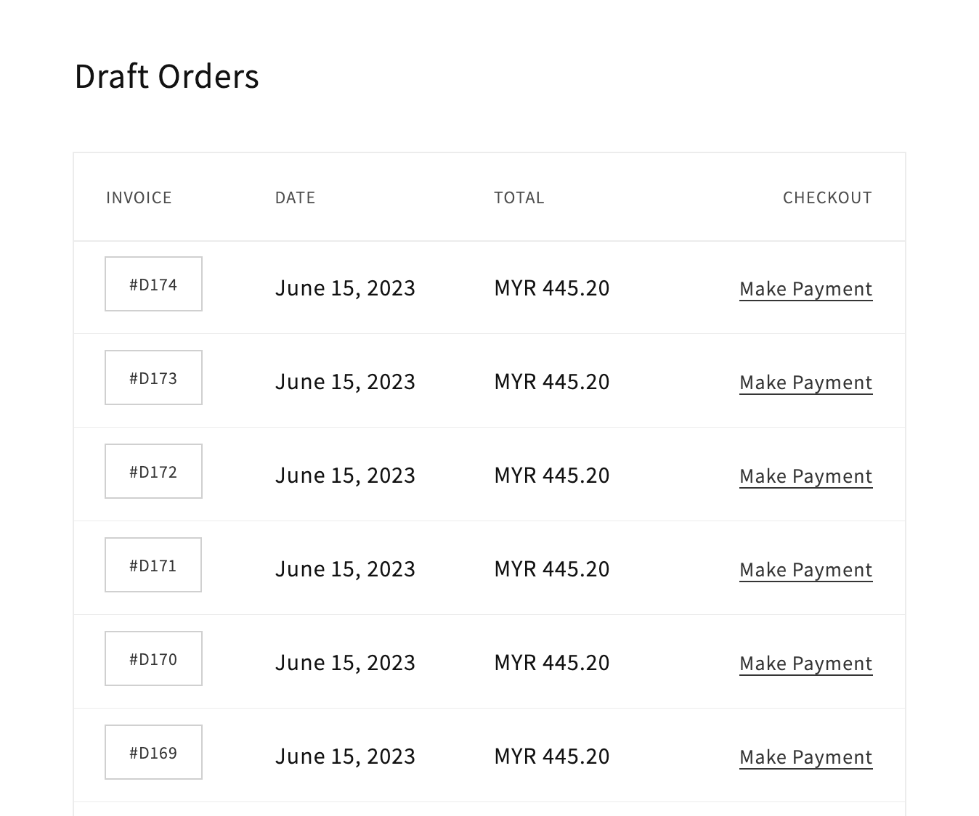
Task: Sort the table by DATE column
Action: pyautogui.click(x=295, y=197)
